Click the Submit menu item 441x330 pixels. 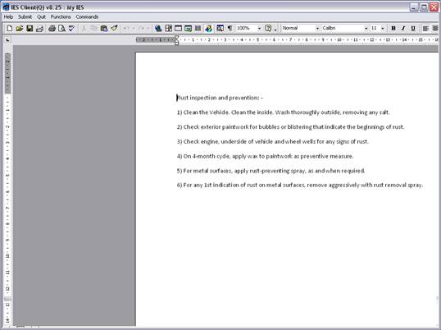(25, 17)
